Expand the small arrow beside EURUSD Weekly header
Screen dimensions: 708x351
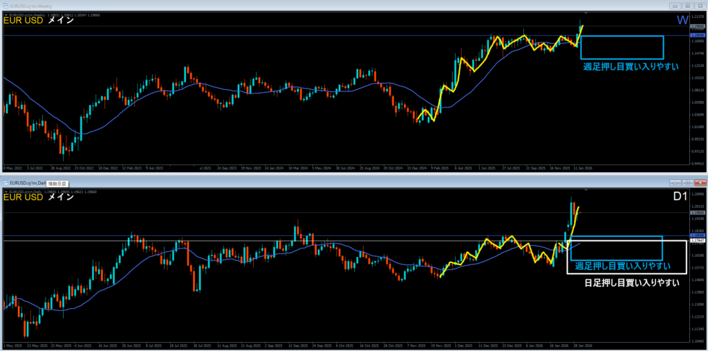(x=6, y=14)
